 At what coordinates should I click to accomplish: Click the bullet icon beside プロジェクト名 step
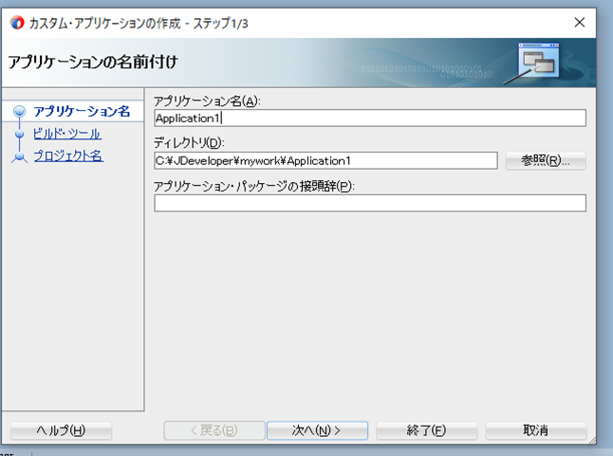(x=19, y=156)
